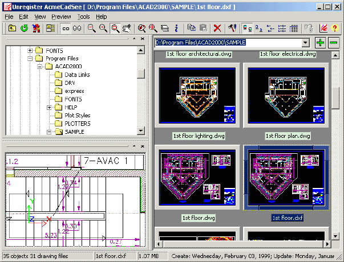Click the green minus button beside path
This screenshot has width=344, height=262.
(334, 42)
